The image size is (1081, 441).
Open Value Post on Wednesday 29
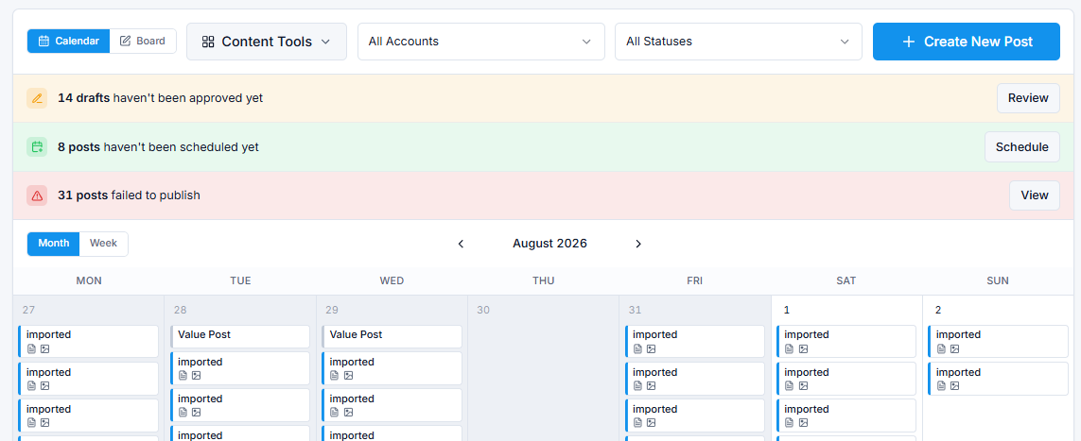(392, 336)
